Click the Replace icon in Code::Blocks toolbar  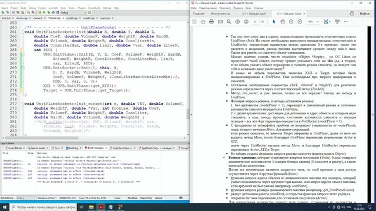[33, 12]
